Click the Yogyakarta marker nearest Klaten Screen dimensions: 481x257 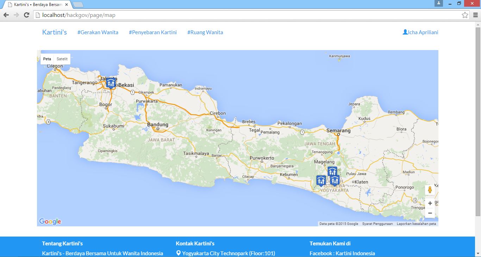335,180
